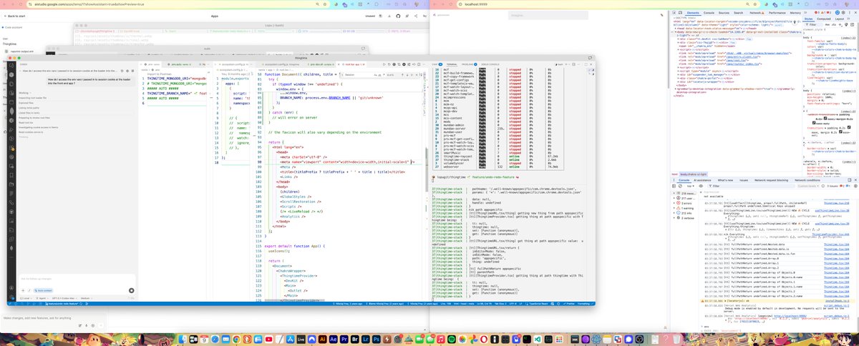Switch to DevTools Performance tab
The image size is (859, 346).
point(777,13)
